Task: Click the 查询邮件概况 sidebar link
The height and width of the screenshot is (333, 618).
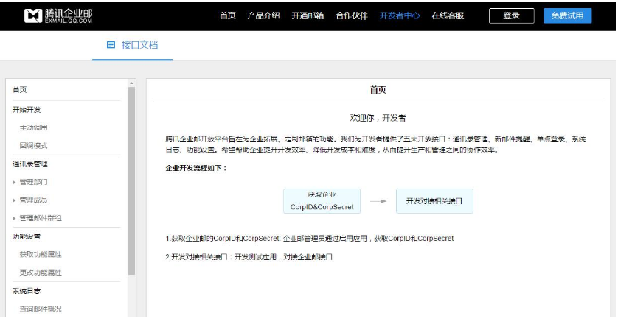Action: [x=41, y=309]
